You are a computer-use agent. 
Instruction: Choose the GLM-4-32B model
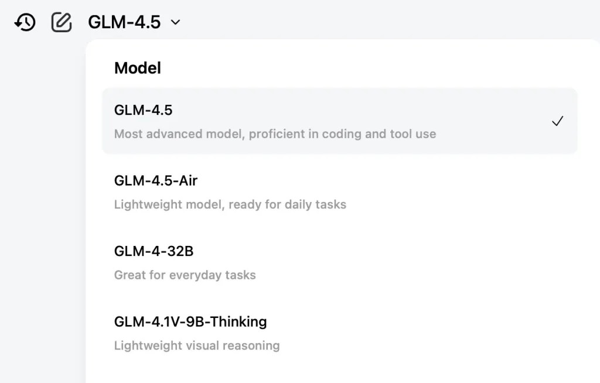pos(339,263)
